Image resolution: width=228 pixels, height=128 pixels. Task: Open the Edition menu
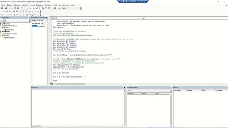[9, 5]
